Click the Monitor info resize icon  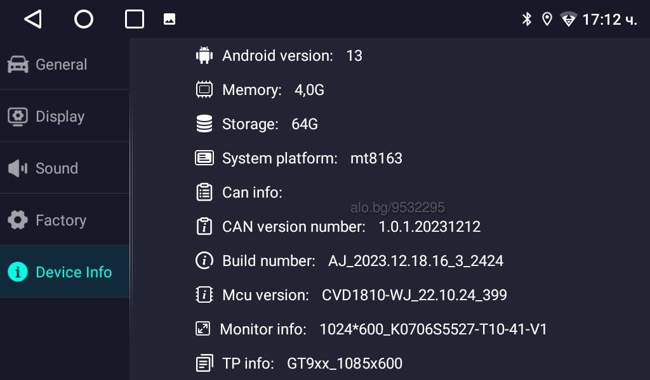tap(202, 329)
